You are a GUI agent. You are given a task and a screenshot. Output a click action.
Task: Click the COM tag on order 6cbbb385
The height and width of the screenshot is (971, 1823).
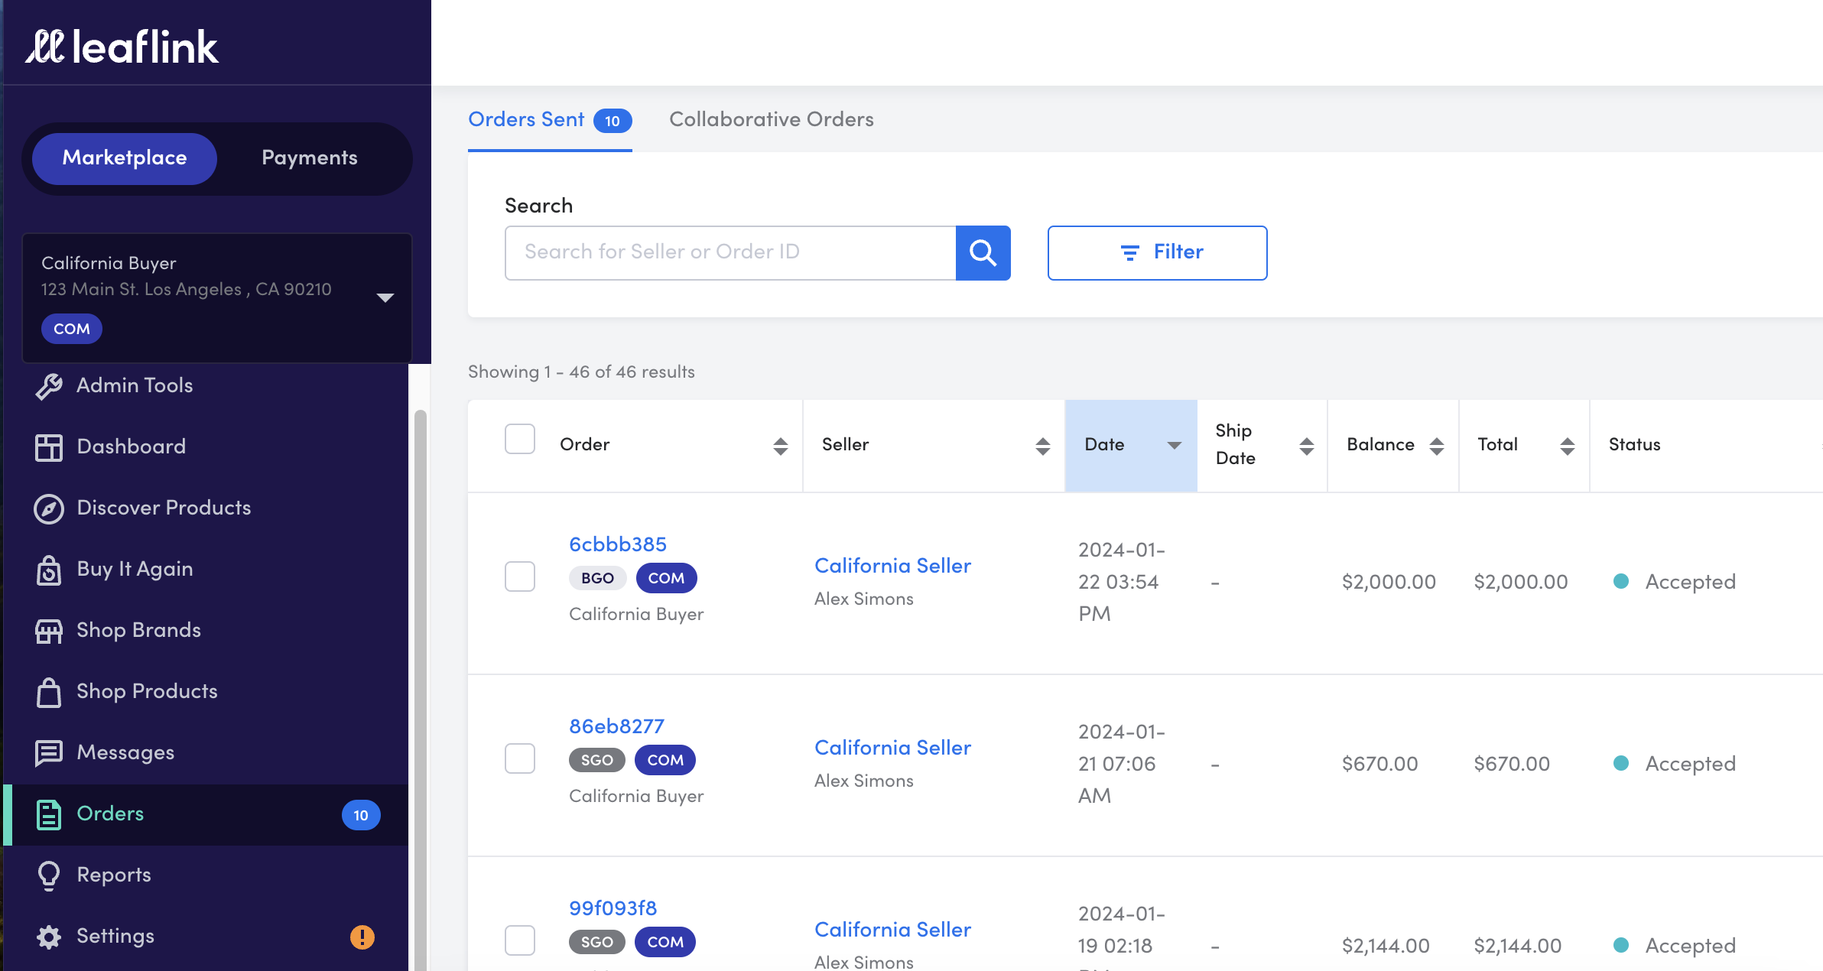[x=666, y=578]
